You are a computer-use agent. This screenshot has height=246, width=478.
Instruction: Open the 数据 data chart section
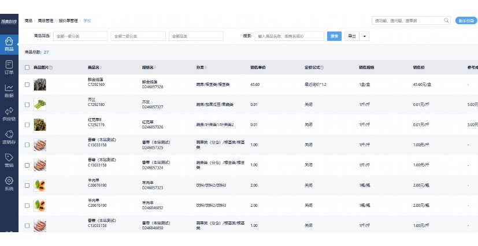pyautogui.click(x=9, y=90)
